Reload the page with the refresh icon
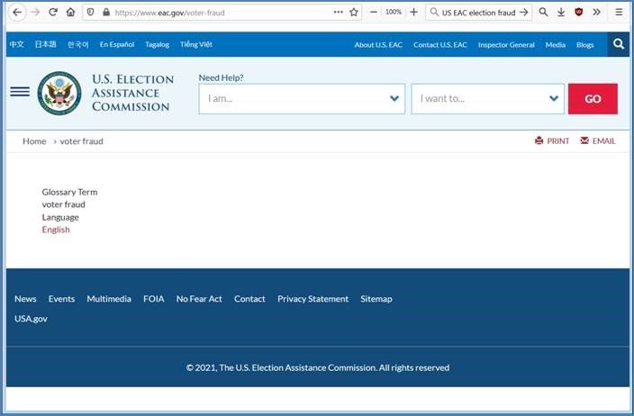 53,13
